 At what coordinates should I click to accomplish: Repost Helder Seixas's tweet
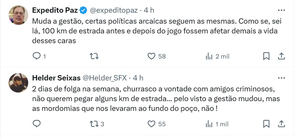point(94,124)
